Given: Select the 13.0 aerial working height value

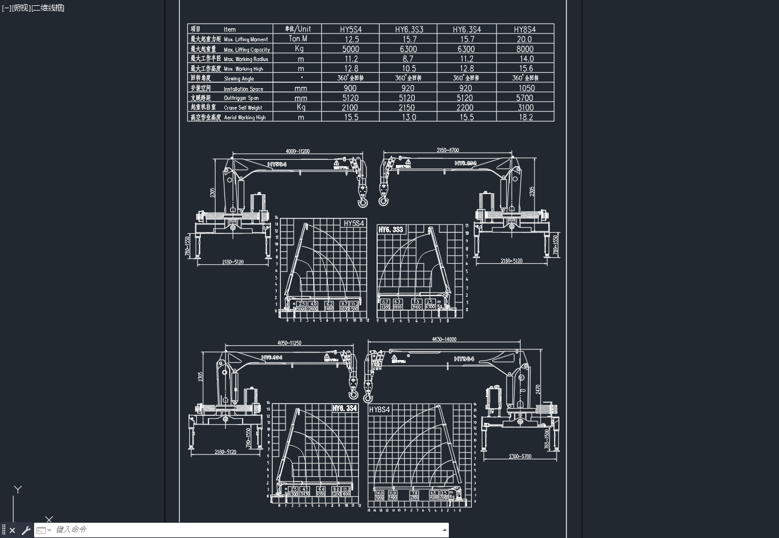Looking at the screenshot, I should pyautogui.click(x=409, y=117).
